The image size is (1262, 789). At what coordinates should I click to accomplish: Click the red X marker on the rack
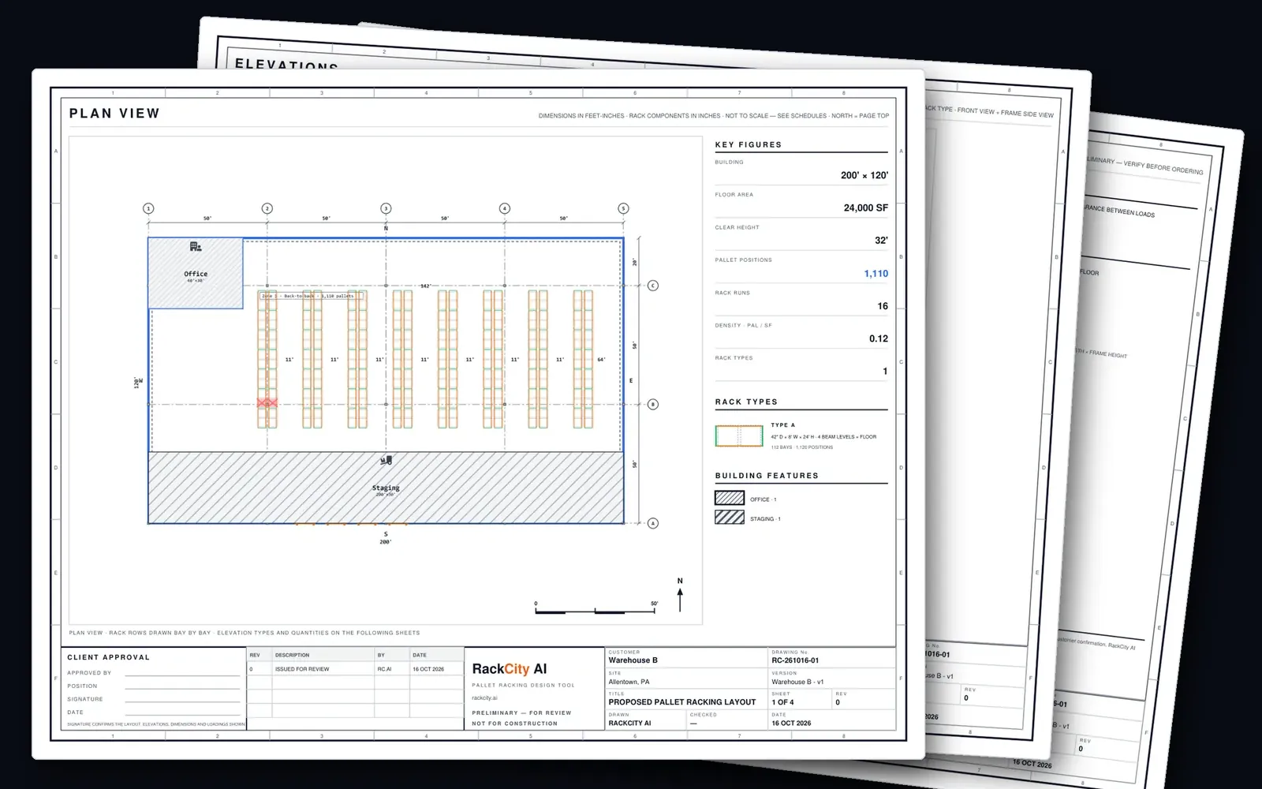click(267, 402)
